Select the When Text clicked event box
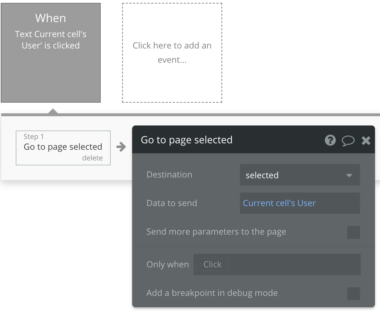 point(51,53)
